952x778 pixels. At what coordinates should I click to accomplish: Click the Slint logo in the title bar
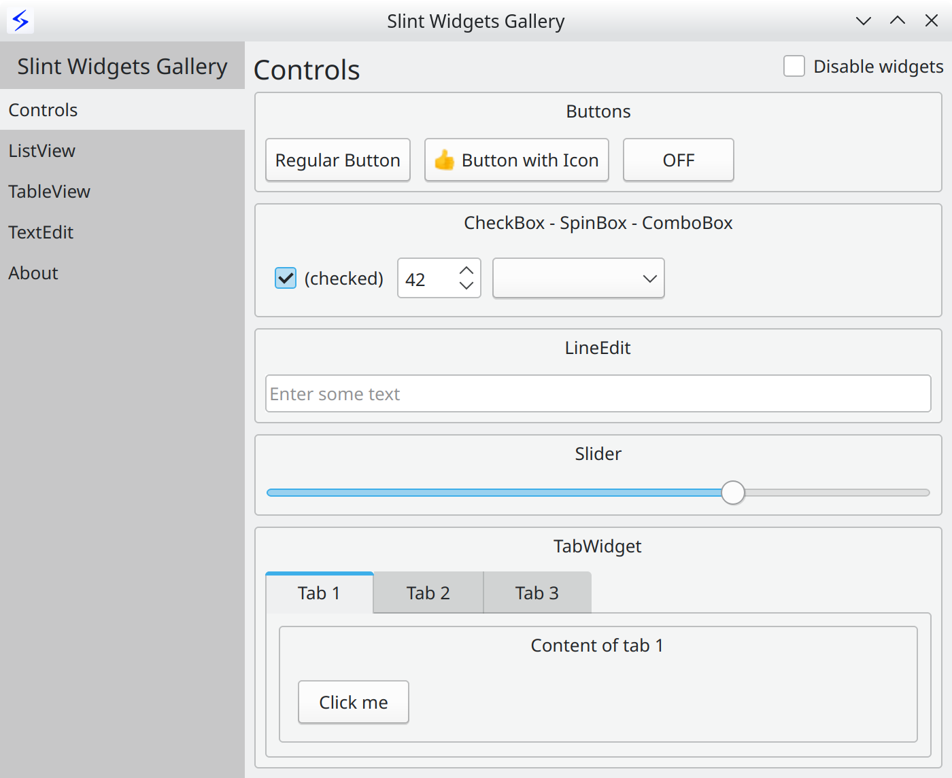click(x=20, y=20)
